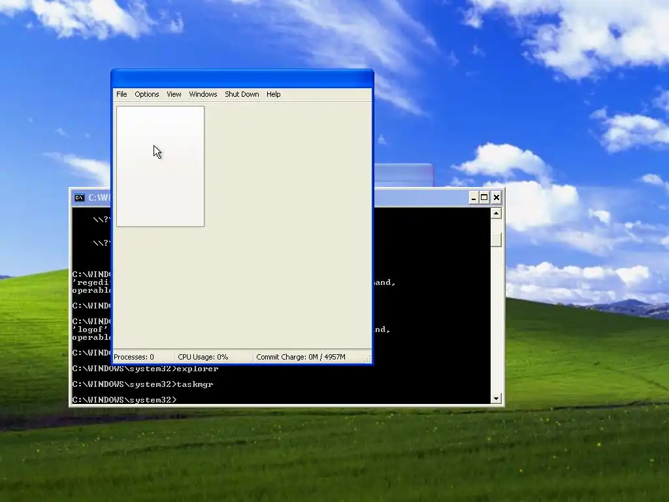
Task: Maximize the command prompt window
Action: [484, 197]
